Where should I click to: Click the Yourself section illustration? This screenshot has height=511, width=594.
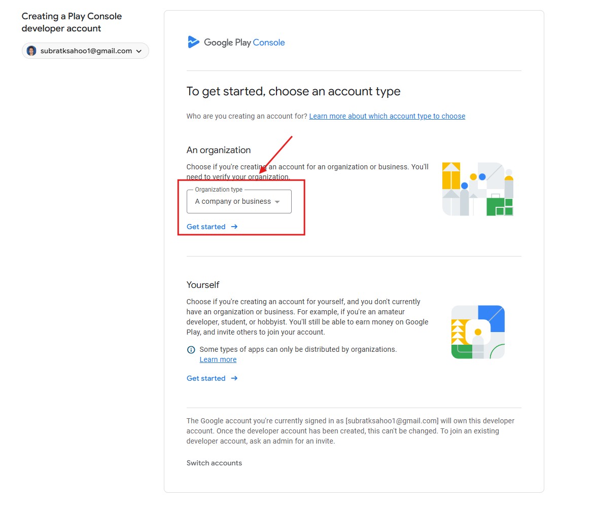click(x=478, y=332)
